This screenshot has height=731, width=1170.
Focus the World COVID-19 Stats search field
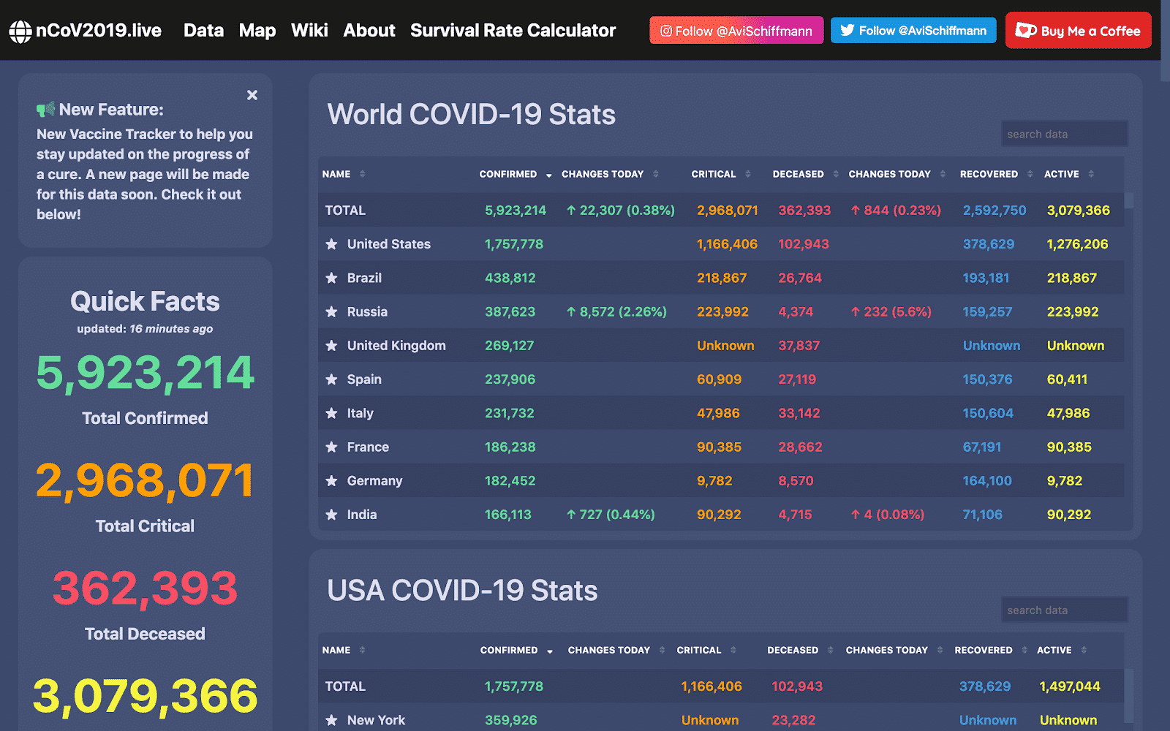click(1064, 135)
